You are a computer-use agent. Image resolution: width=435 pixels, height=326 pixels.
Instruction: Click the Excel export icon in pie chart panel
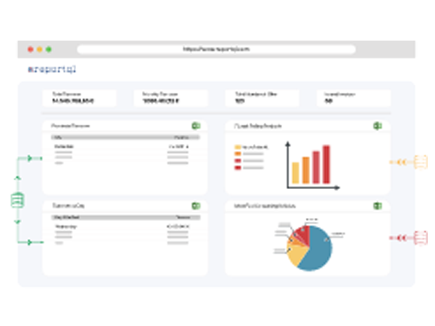click(x=377, y=206)
